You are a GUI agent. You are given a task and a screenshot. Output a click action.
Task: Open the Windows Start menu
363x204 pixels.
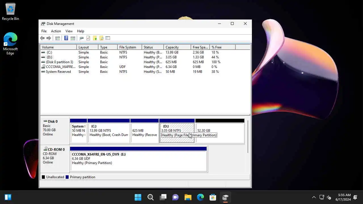pyautogui.click(x=138, y=197)
